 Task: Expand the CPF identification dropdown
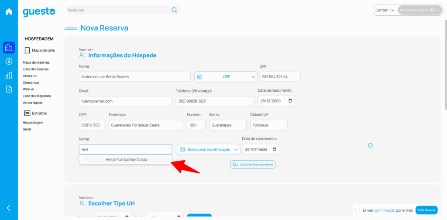click(226, 76)
